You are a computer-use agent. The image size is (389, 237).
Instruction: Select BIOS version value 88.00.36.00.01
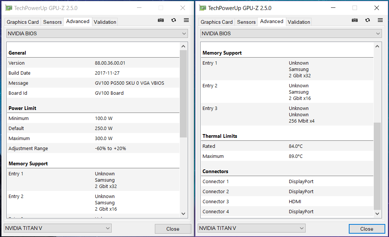point(110,63)
